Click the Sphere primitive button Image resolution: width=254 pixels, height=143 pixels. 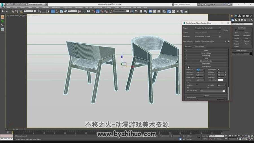(236, 36)
